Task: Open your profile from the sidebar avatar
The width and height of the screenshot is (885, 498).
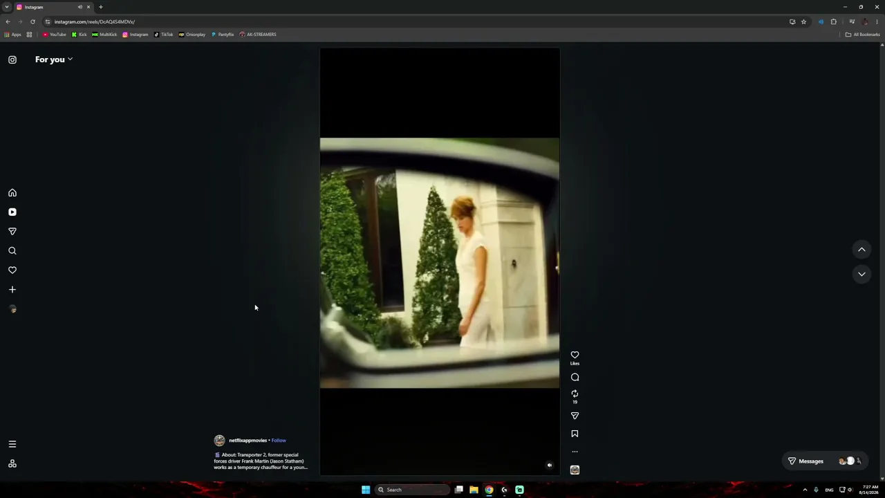Action: click(x=12, y=309)
